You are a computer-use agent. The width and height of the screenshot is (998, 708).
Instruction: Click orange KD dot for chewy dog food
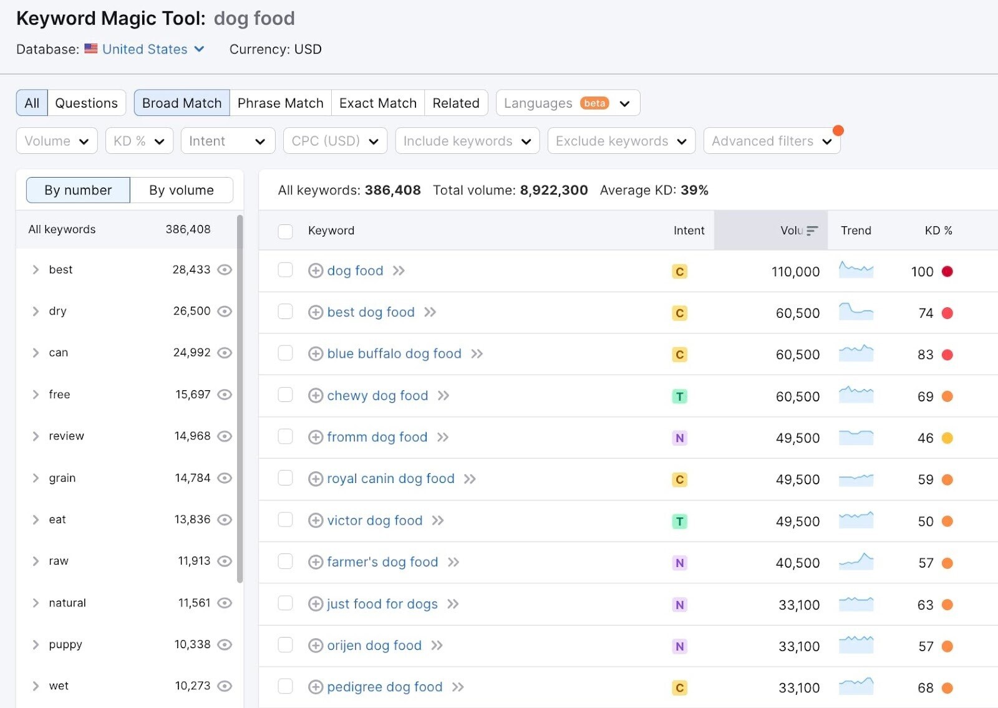pyautogui.click(x=947, y=396)
